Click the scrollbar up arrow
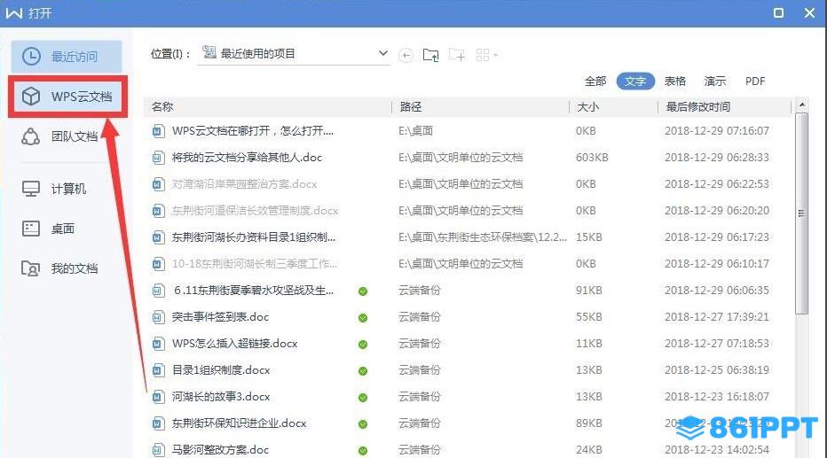827x458 pixels. (x=801, y=105)
